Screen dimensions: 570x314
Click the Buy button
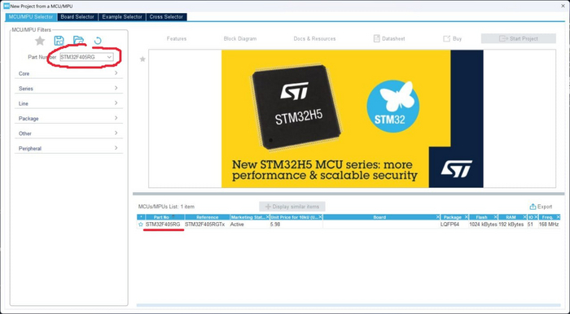tap(453, 38)
